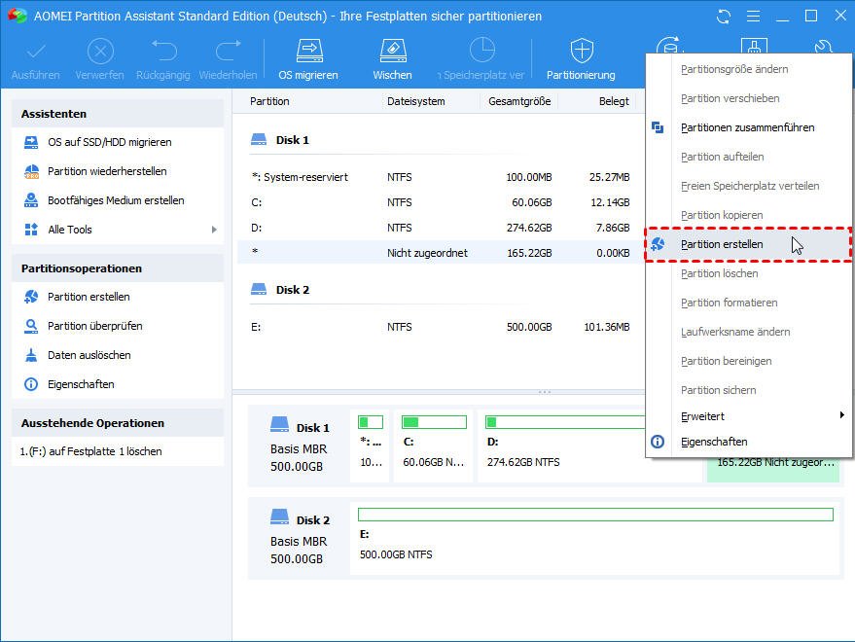This screenshot has width=855, height=642.
Task: Start Partition wiederherstellen wizard
Action: tap(107, 171)
